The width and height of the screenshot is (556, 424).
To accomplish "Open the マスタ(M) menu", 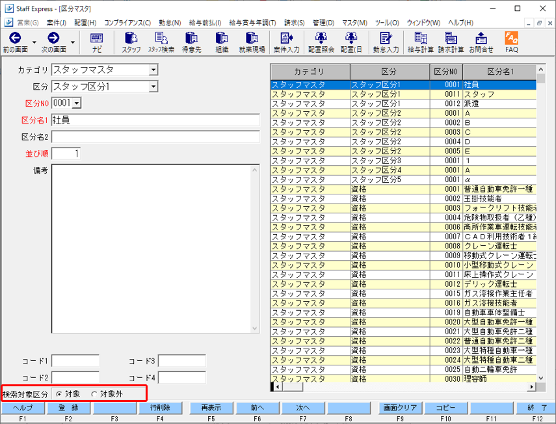I will pyautogui.click(x=354, y=23).
